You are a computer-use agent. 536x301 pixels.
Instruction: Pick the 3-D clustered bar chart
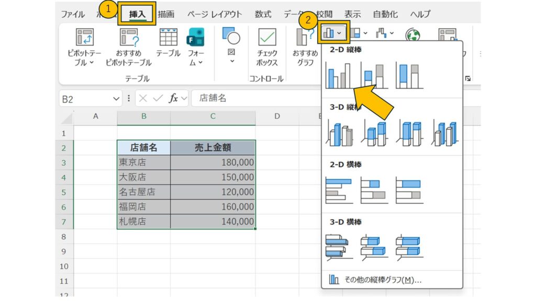click(x=339, y=247)
